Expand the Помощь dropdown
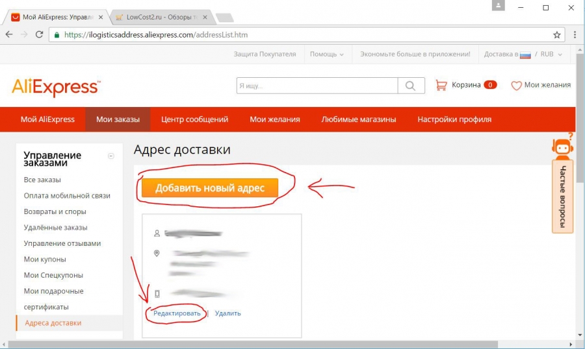Image resolution: width=585 pixels, height=349 pixels. [326, 54]
